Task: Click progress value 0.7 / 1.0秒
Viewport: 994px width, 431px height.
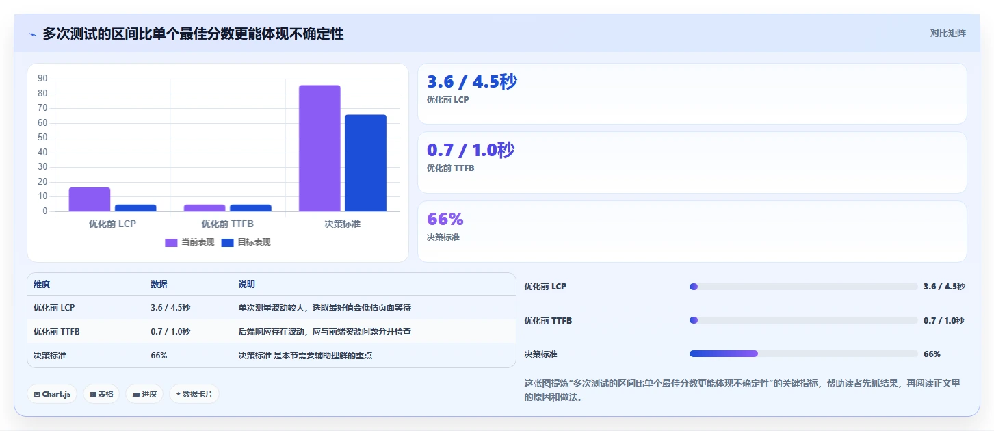Action: click(x=944, y=320)
